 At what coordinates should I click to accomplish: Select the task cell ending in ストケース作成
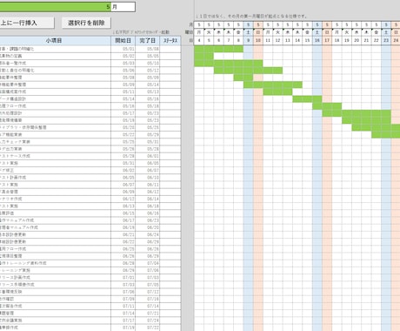[55, 156]
